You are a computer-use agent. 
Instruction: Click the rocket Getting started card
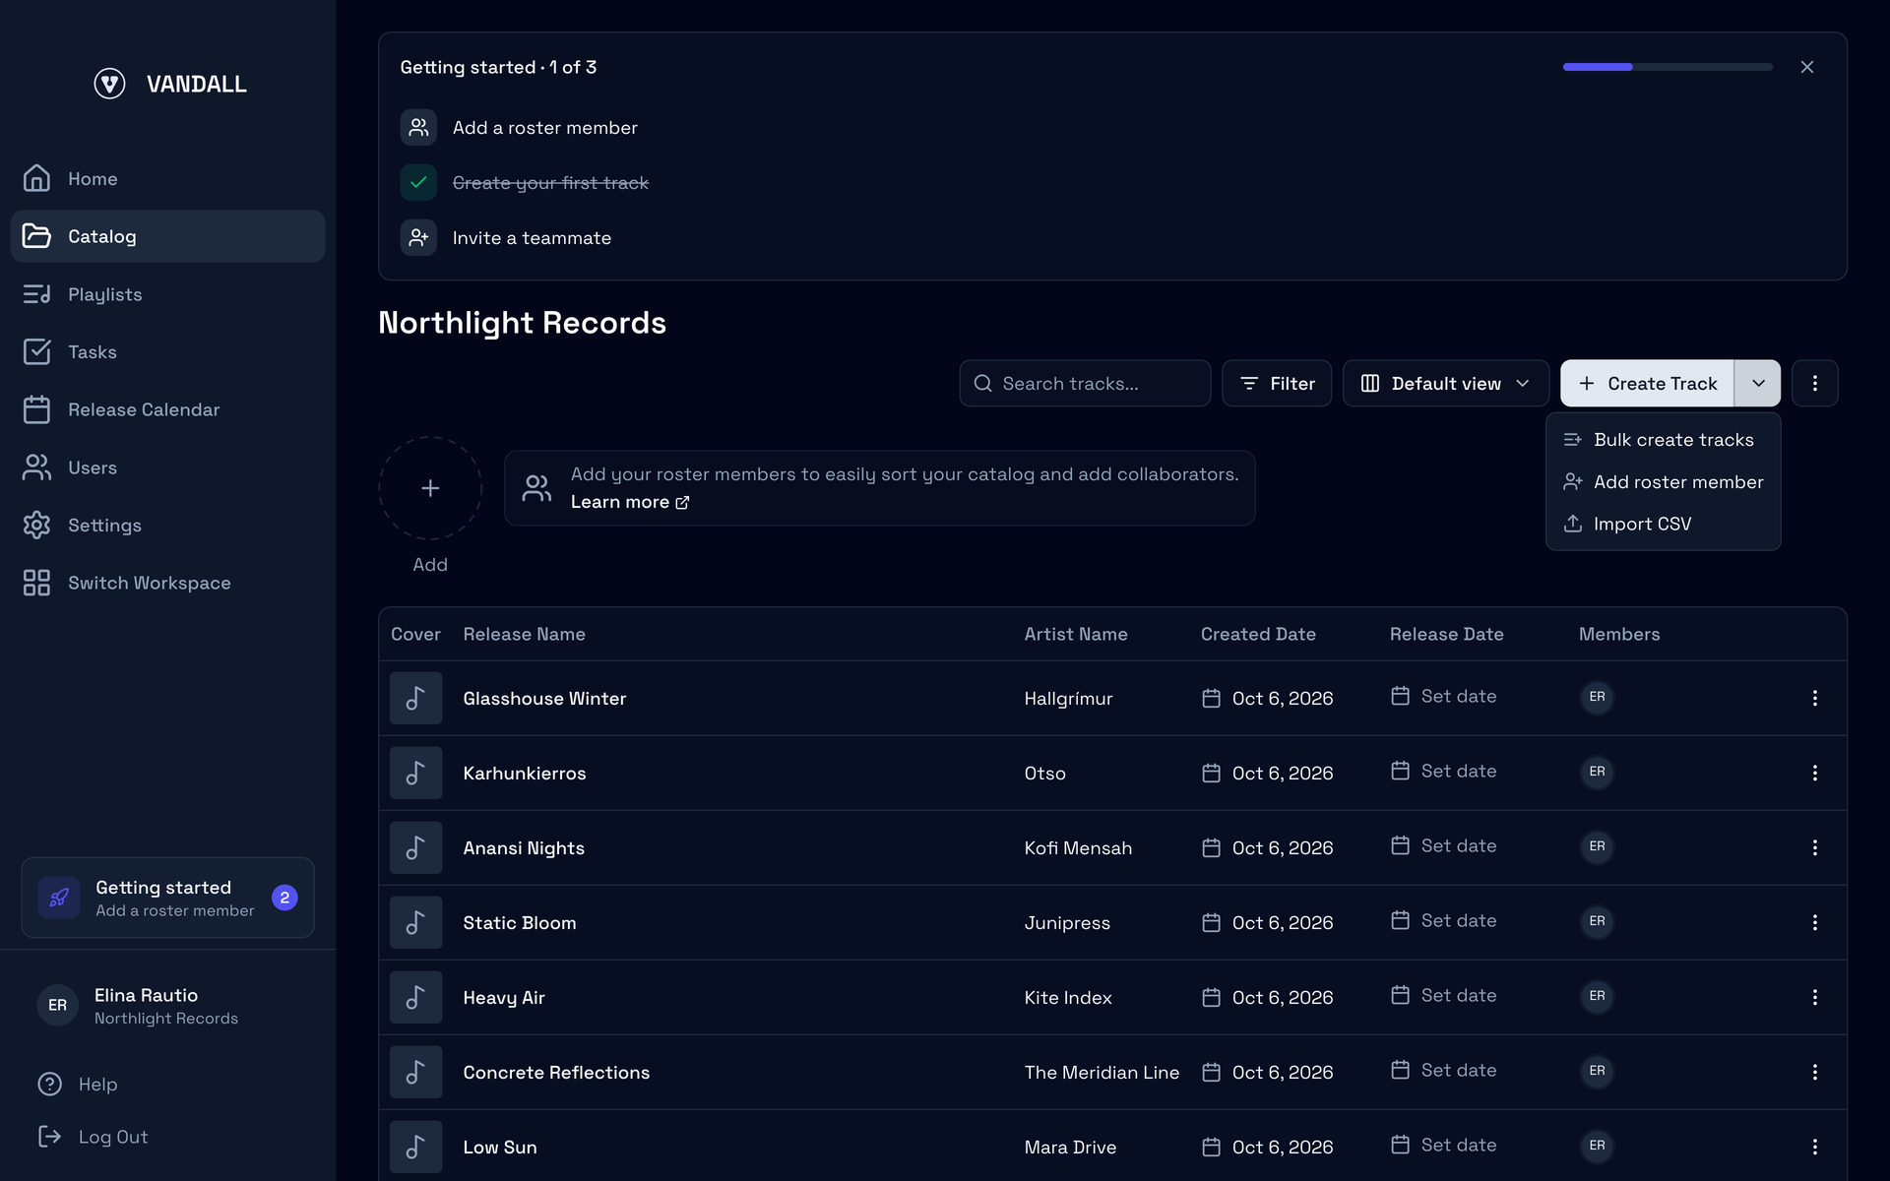point(167,898)
